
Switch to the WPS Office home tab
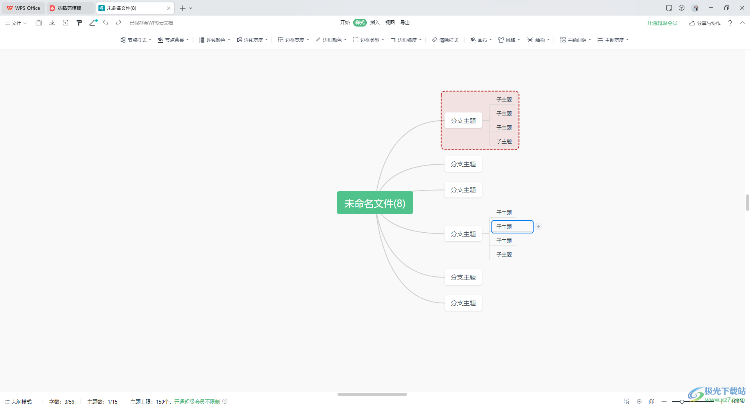coord(23,8)
